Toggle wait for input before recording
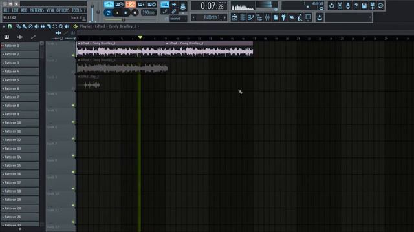Image resolution: width=414 pixels, height=232 pixels. (x=119, y=5)
